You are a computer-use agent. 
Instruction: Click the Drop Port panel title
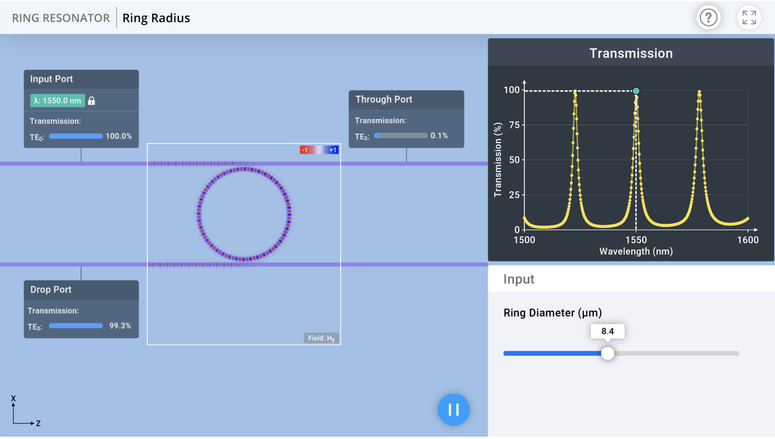click(x=50, y=289)
